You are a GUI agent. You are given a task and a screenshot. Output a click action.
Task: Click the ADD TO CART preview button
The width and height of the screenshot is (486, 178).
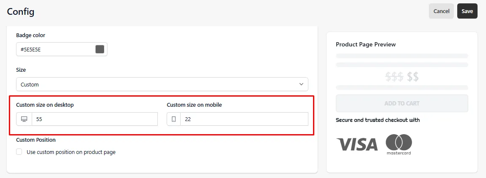[402, 103]
